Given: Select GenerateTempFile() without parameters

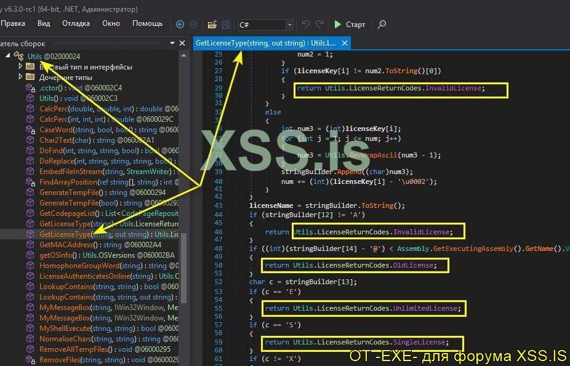Looking at the screenshot, I should click(103, 193).
